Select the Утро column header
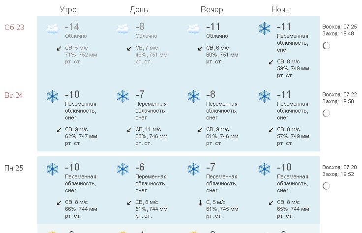This screenshot has height=233, width=362. (68, 10)
